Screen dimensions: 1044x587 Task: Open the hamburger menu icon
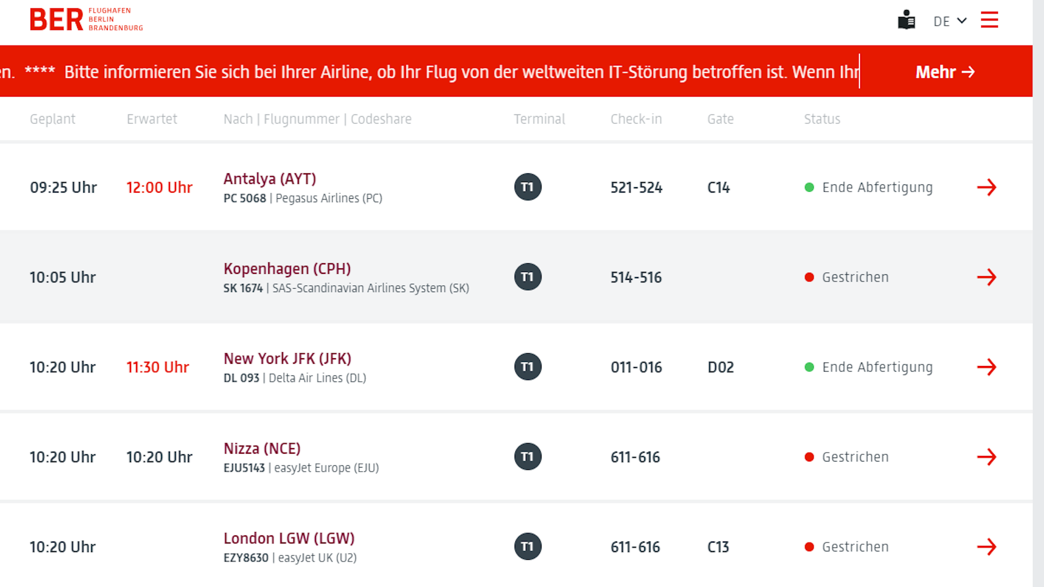pos(989,20)
